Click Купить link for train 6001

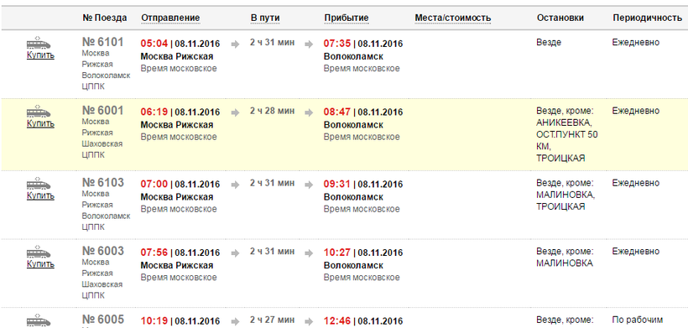point(40,123)
